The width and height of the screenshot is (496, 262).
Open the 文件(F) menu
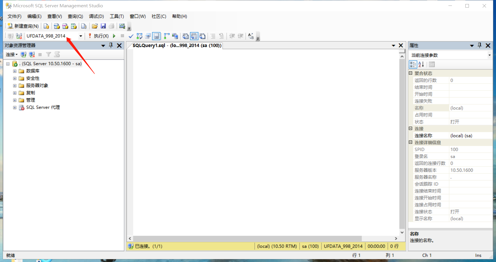(x=14, y=16)
